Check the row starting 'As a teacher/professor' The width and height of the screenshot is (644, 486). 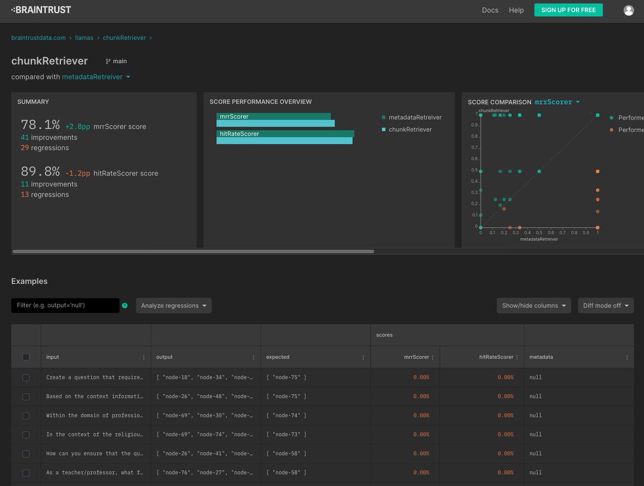[x=26, y=473]
